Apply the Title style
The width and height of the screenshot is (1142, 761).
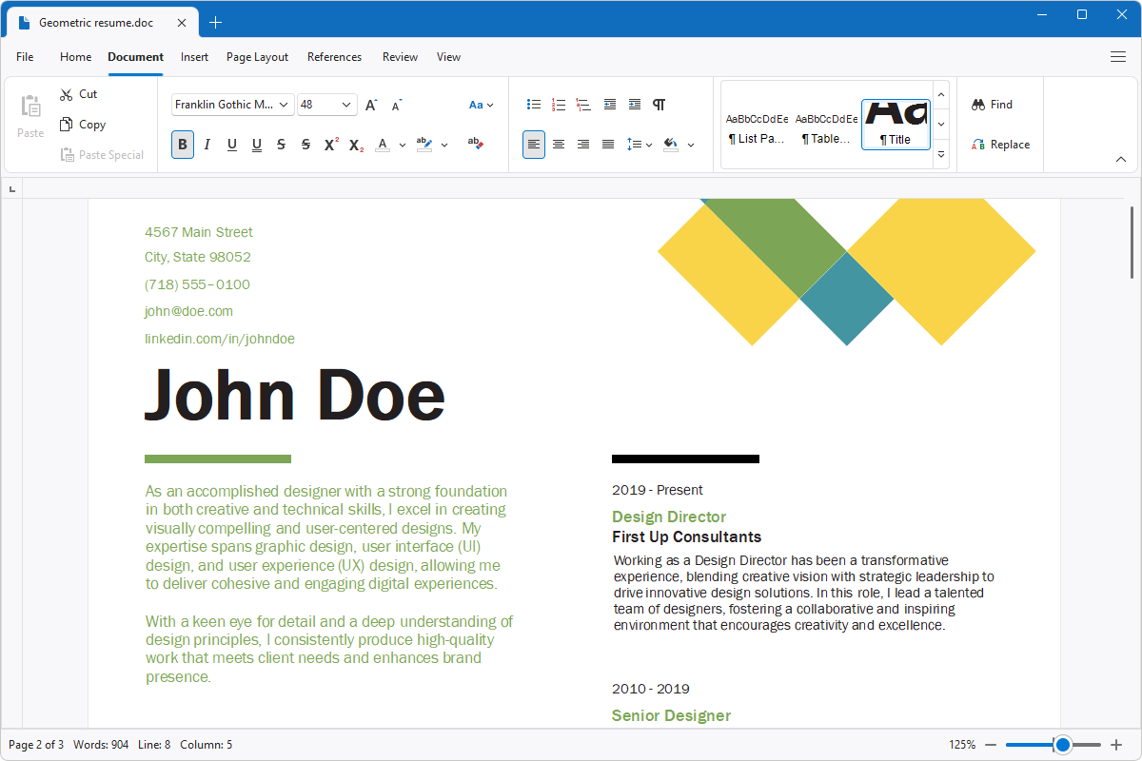896,124
